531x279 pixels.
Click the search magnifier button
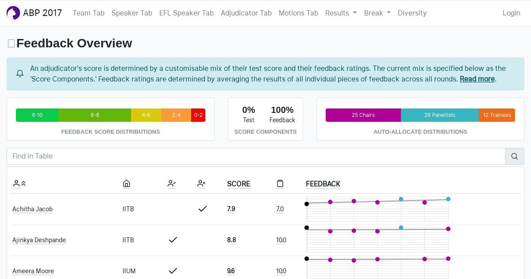pos(515,156)
